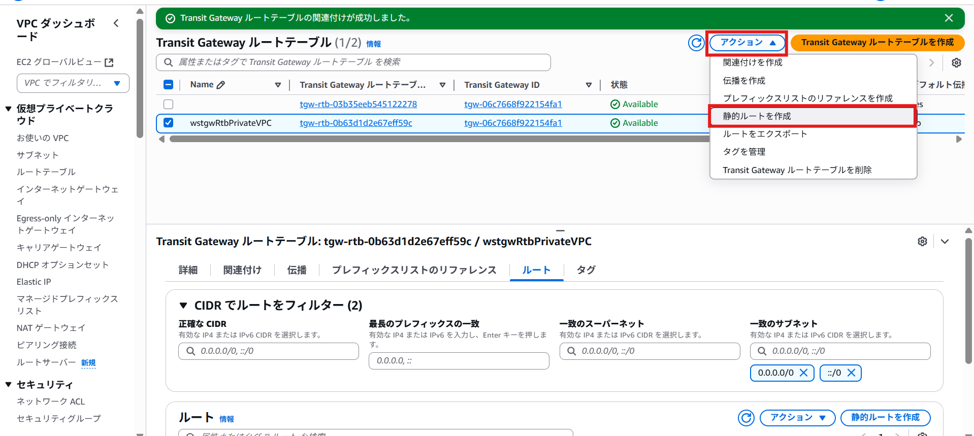Open the EC2 Global View external link icon

(109, 62)
